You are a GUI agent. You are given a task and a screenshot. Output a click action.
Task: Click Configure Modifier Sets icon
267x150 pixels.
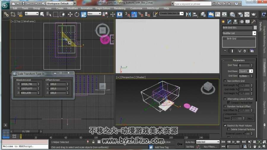coord(252,51)
